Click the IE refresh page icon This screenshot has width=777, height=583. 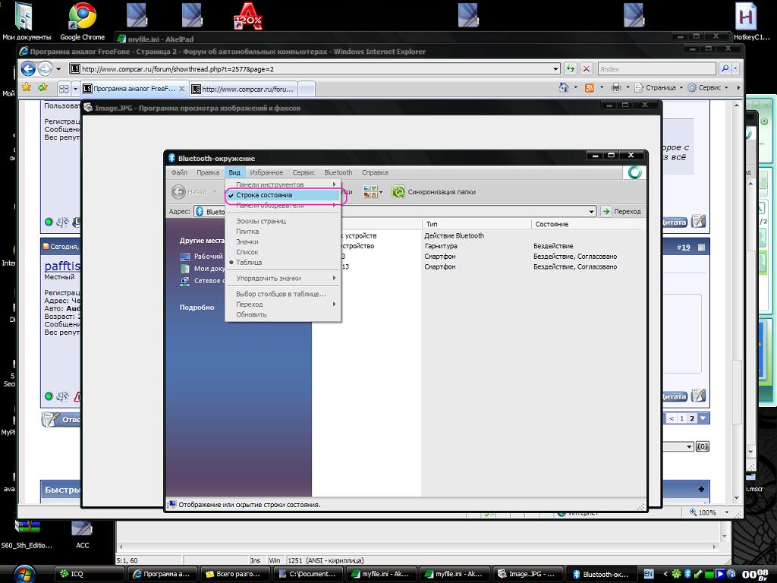tap(571, 68)
